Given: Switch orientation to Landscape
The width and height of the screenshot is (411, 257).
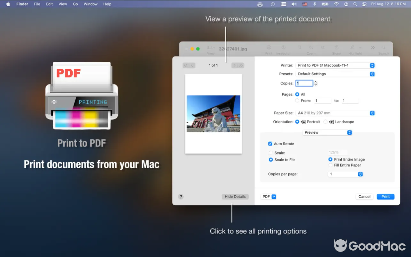Looking at the screenshot, I should [326, 122].
